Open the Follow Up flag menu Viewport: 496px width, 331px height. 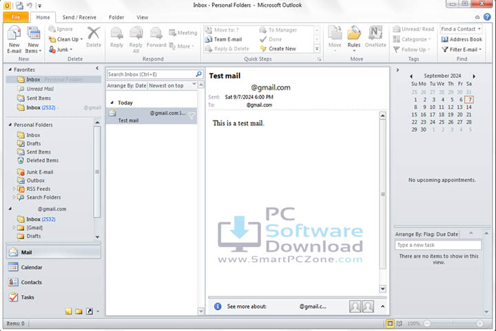click(412, 50)
